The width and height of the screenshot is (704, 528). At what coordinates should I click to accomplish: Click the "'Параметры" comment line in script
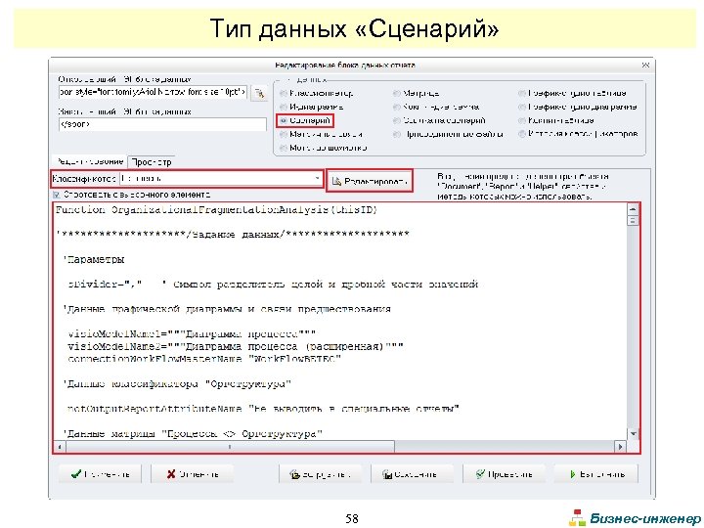(x=94, y=259)
